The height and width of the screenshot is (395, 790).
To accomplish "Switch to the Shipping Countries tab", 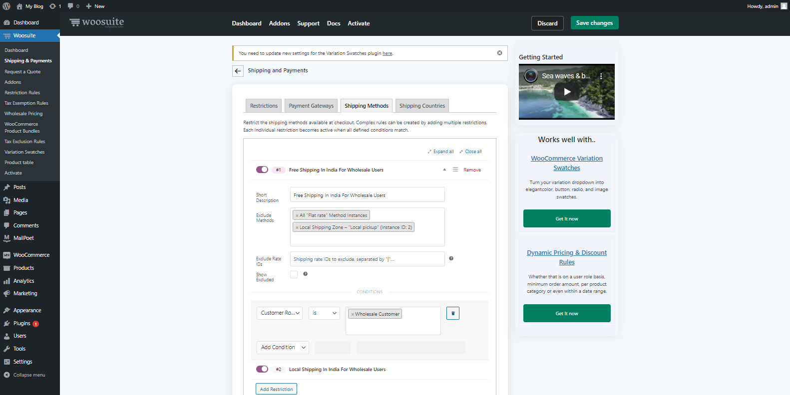I will tap(422, 106).
